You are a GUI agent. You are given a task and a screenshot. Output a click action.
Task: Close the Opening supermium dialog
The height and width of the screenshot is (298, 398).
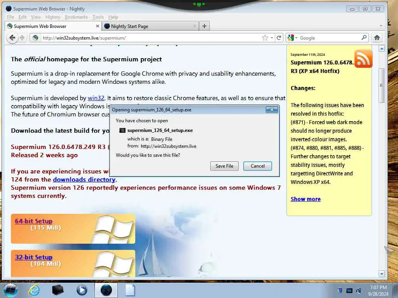pyautogui.click(x=272, y=109)
